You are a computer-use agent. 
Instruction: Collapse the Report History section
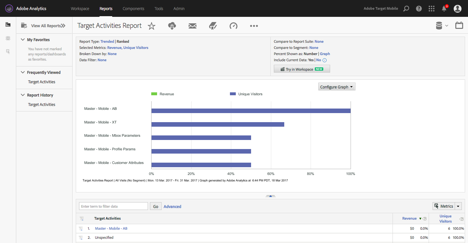(x=23, y=95)
